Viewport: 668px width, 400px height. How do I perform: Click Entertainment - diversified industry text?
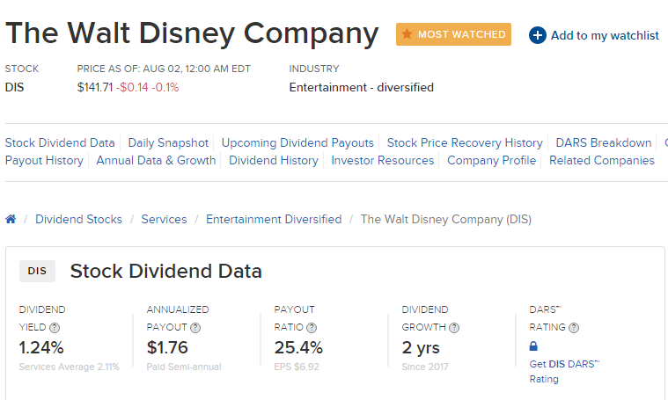(361, 87)
